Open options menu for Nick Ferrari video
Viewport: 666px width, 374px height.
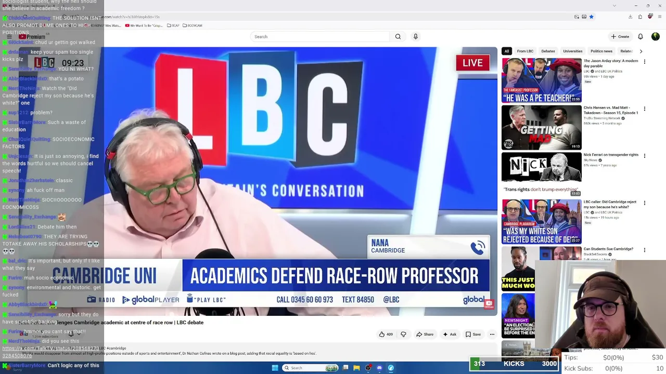(644, 156)
